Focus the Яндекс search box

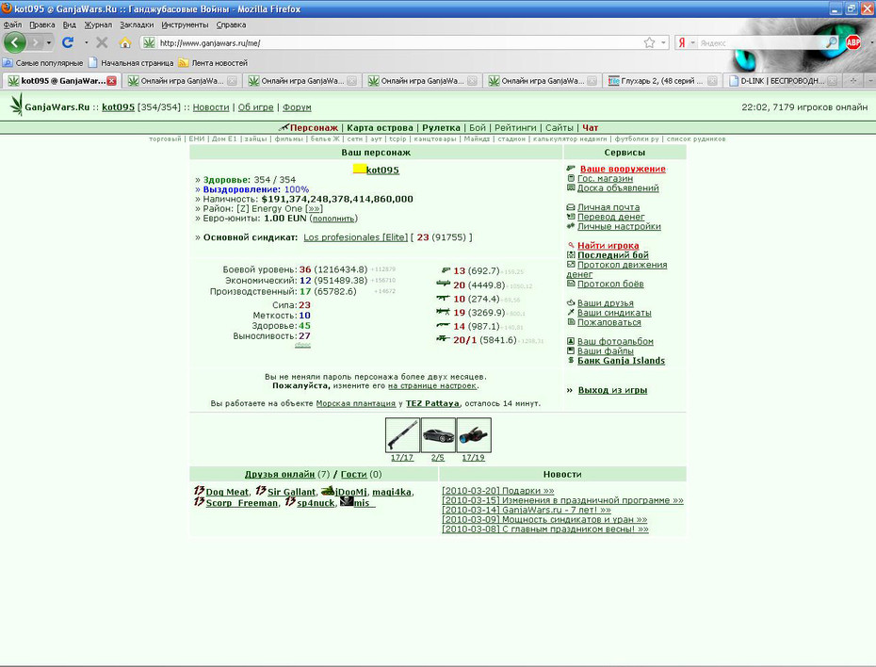tap(761, 43)
